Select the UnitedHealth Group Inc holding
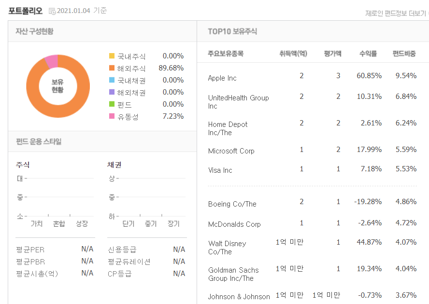 click(238, 102)
